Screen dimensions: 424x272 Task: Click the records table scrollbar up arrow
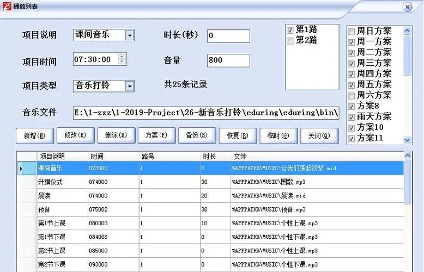point(407,156)
